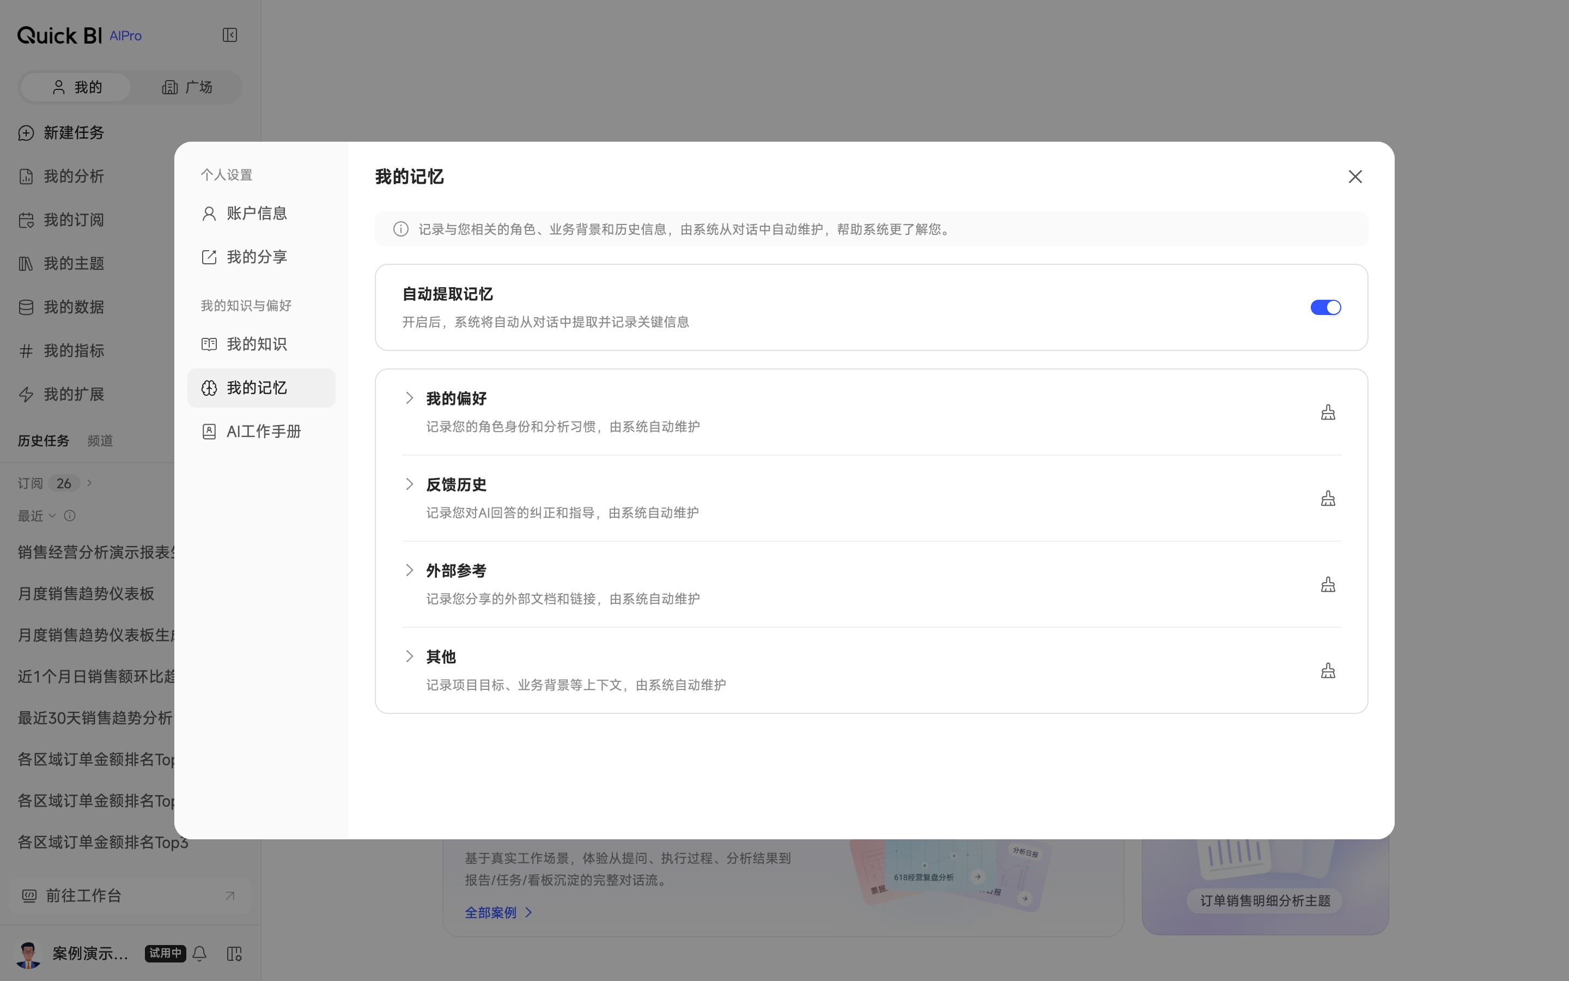Screen dimensions: 1569x981
Task: Clear the 我的偏好 memory with broom icon
Action: (1327, 413)
